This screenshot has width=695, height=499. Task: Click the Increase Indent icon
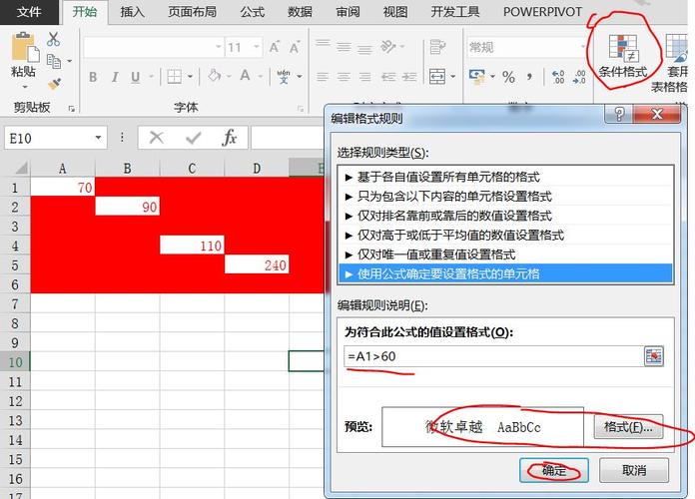(x=409, y=77)
